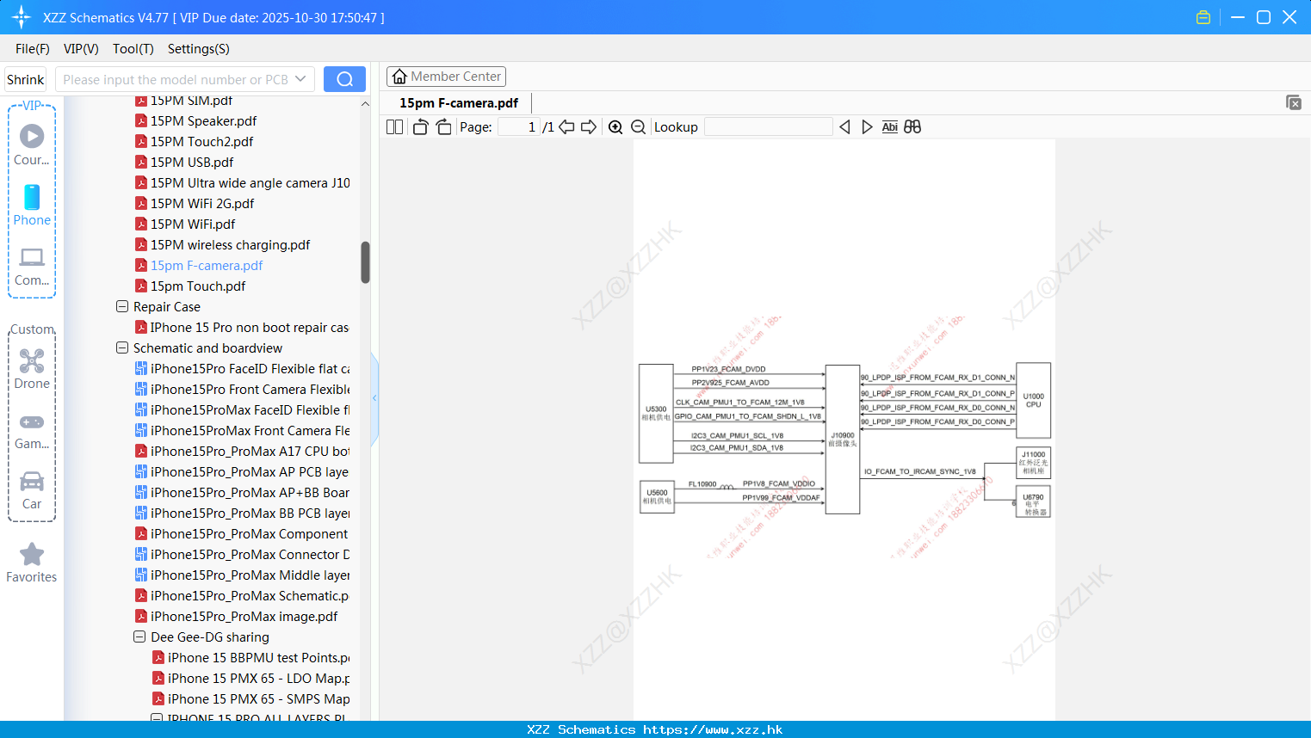The width and height of the screenshot is (1311, 738).
Task: Click the detach window icon at top right
Action: point(1294,102)
